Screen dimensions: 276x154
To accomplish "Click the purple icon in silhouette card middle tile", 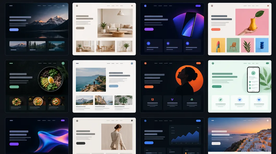I will 172,99.
